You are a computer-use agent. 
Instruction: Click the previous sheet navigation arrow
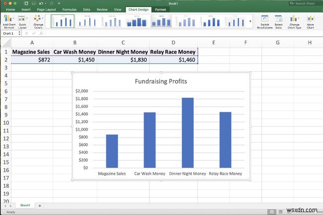point(5,206)
